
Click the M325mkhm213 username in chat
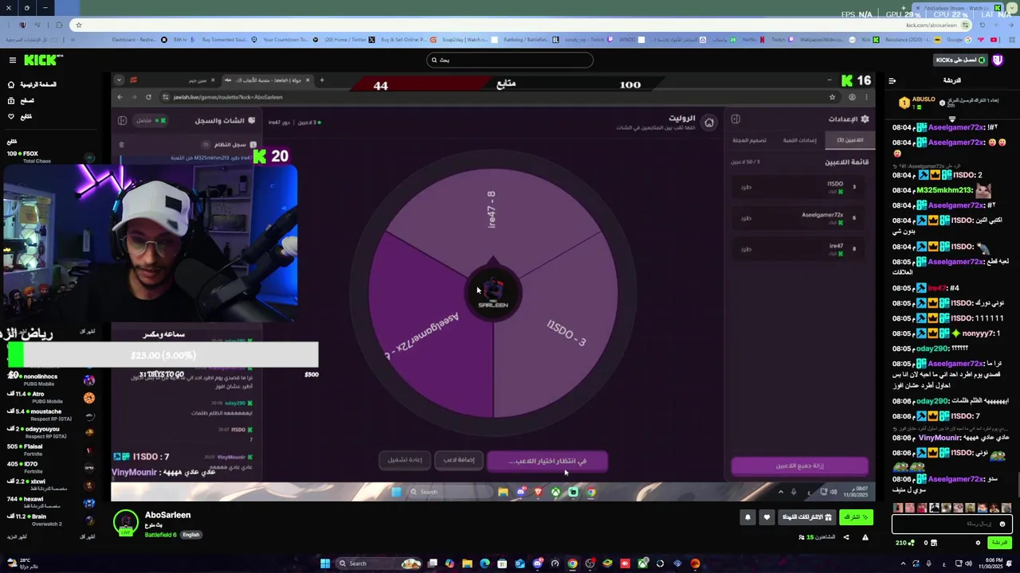pyautogui.click(x=944, y=190)
